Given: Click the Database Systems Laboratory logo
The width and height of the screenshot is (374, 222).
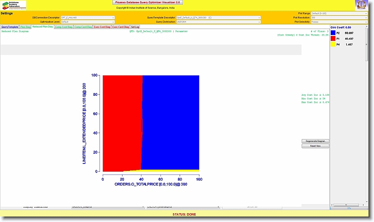Looking at the screenshot, I should 14,5.
